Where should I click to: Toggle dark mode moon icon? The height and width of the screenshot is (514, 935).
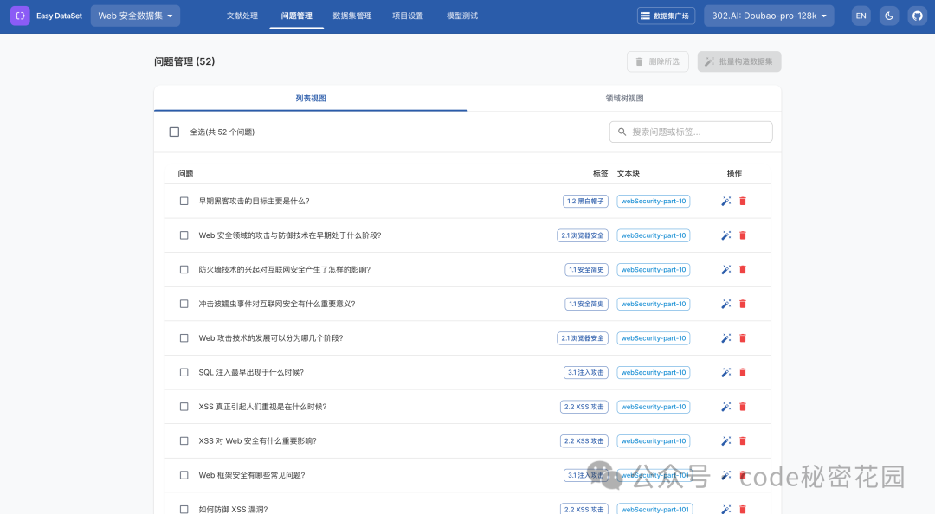[889, 16]
